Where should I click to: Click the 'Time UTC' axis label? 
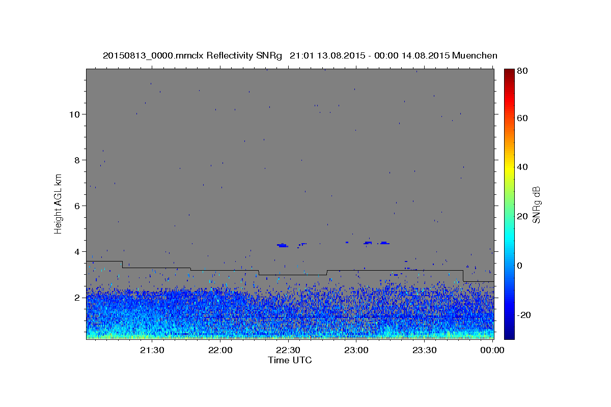coord(290,360)
